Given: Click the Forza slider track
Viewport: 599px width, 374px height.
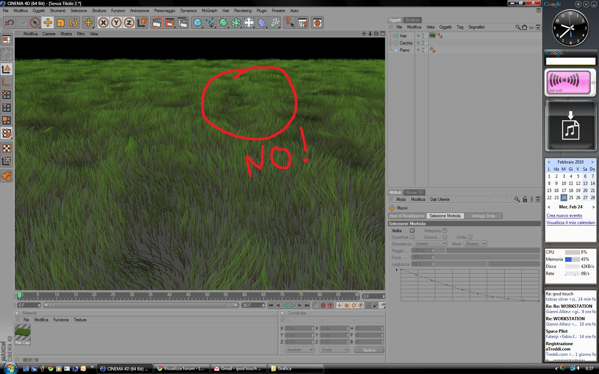Looking at the screenshot, I should pos(487,257).
